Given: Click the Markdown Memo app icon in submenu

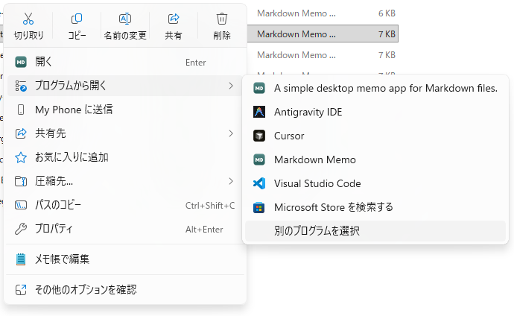Looking at the screenshot, I should coord(259,159).
